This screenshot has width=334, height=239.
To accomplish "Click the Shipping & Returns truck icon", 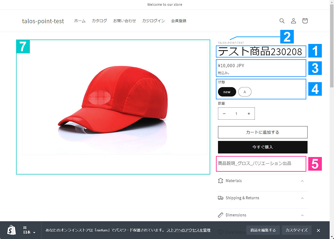I will point(221,198).
